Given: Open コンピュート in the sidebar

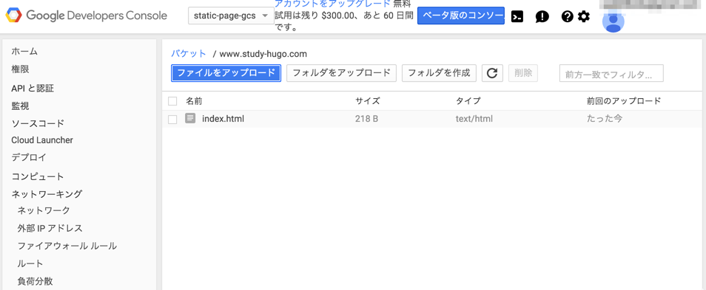Looking at the screenshot, I should (38, 176).
